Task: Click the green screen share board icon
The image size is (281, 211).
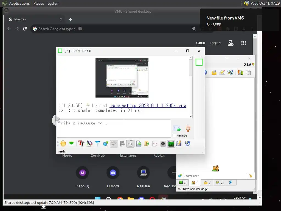Action: pyautogui.click(x=171, y=143)
